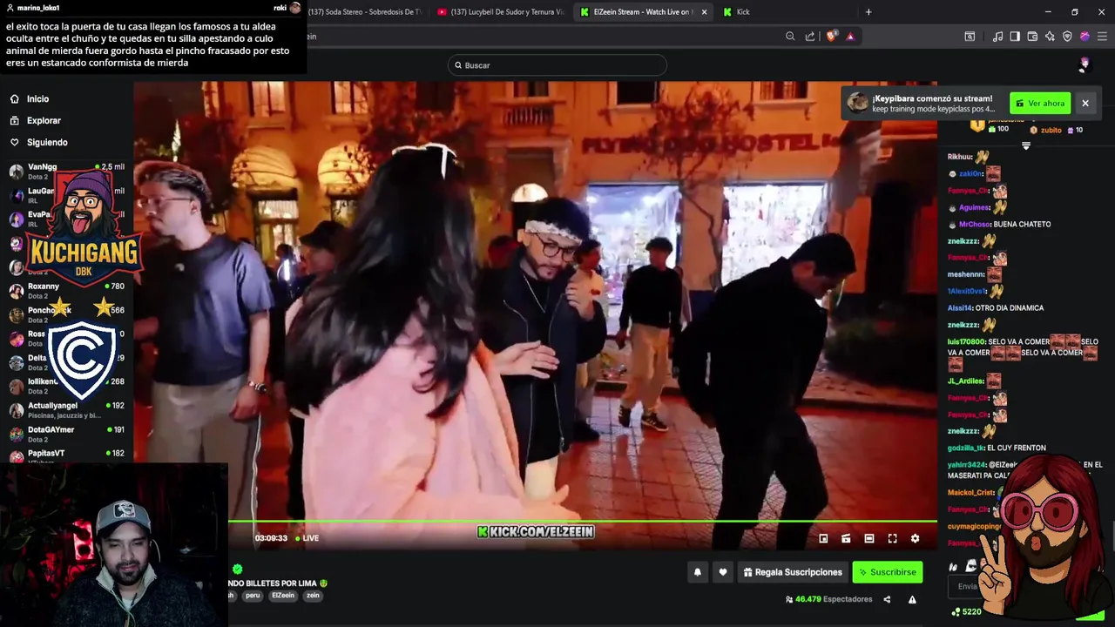The image size is (1115, 627).
Task: Open Brave Rewards triangle icon
Action: point(850,37)
